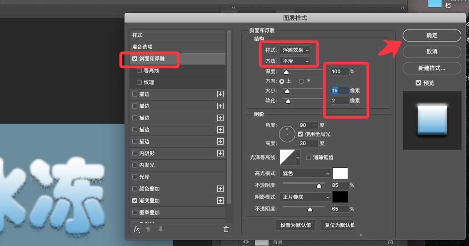
Task: Click the move effect down arrow
Action: (x=160, y=229)
